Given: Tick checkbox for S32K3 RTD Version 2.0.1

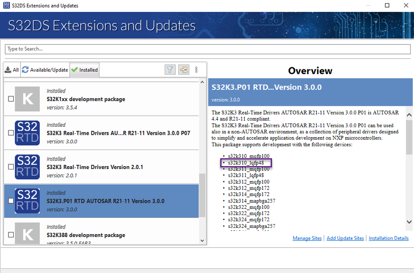Looking at the screenshot, I should pos(11,167).
